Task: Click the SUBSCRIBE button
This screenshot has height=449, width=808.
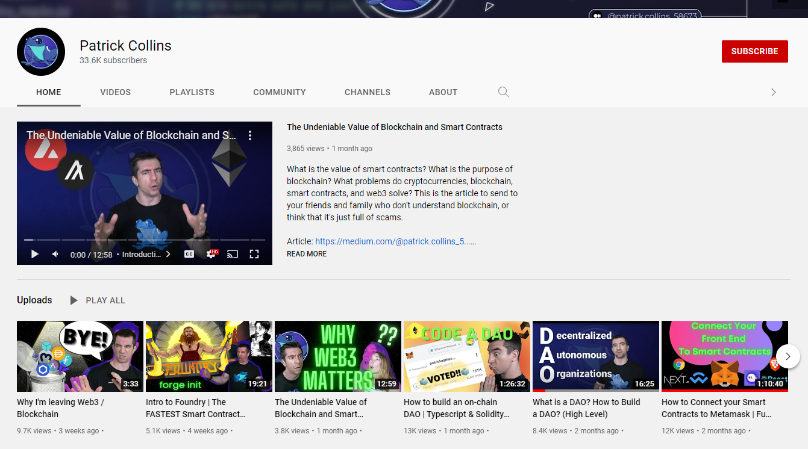Action: 754,51
